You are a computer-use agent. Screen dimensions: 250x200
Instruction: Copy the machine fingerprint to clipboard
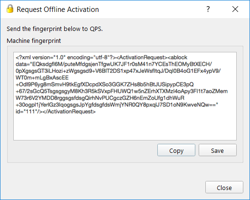(176, 150)
